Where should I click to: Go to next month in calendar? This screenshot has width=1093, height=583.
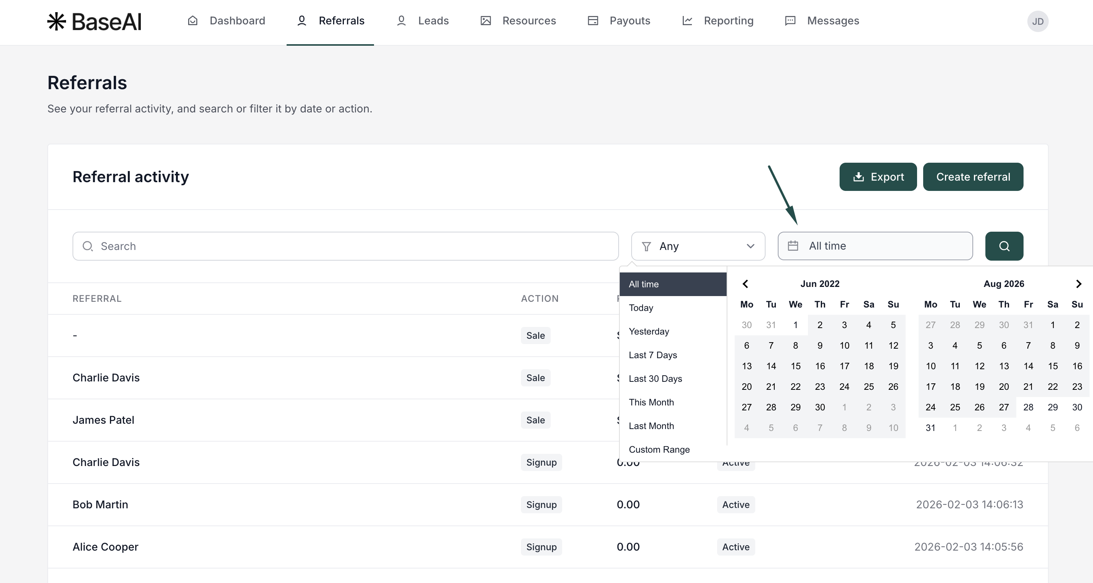pos(1078,284)
